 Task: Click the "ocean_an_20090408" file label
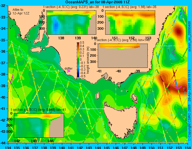pos(189,36)
